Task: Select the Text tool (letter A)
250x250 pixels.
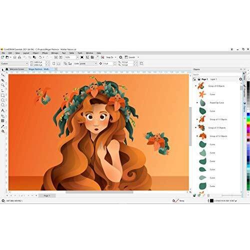Action: 3,110
